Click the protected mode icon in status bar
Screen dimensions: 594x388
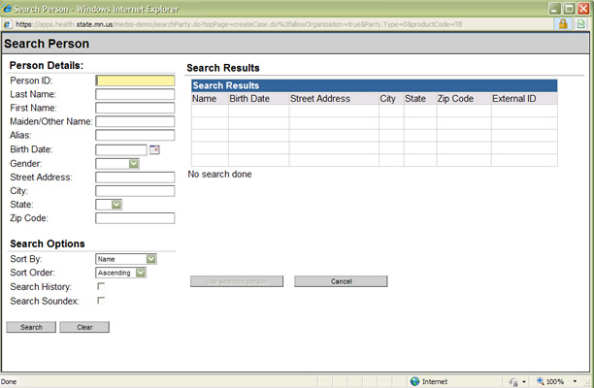513,381
